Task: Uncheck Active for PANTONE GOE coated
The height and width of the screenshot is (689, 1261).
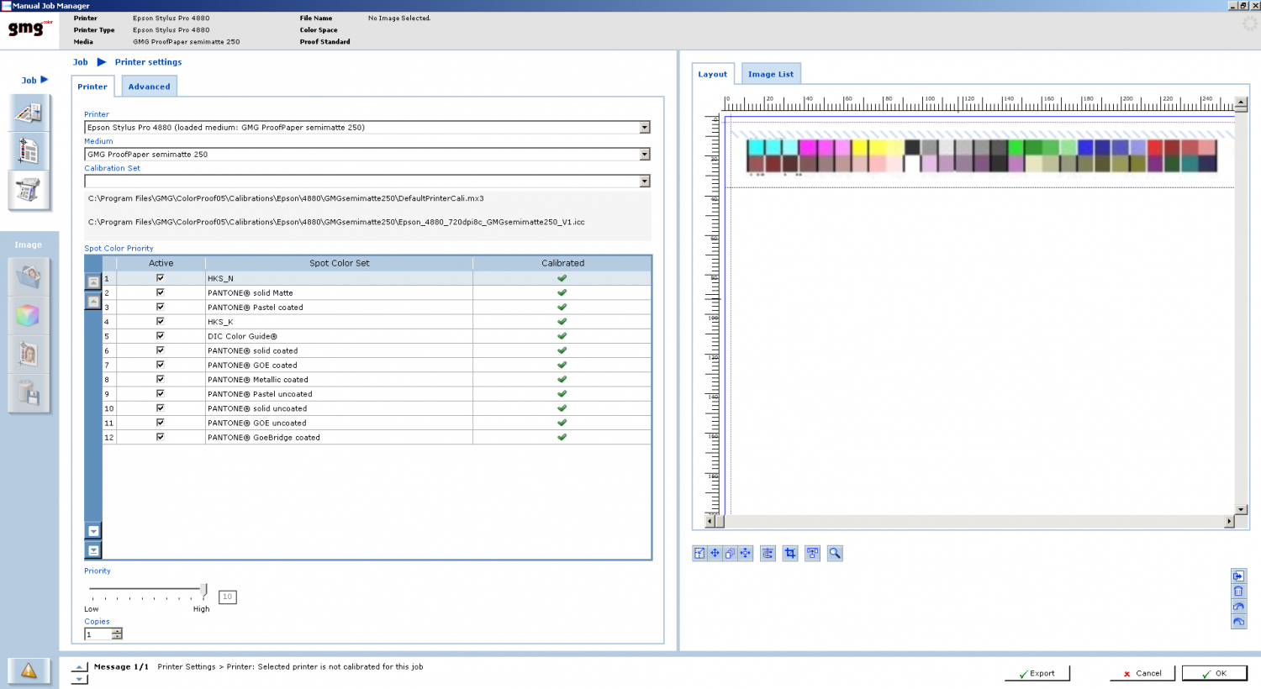Action: (x=160, y=365)
